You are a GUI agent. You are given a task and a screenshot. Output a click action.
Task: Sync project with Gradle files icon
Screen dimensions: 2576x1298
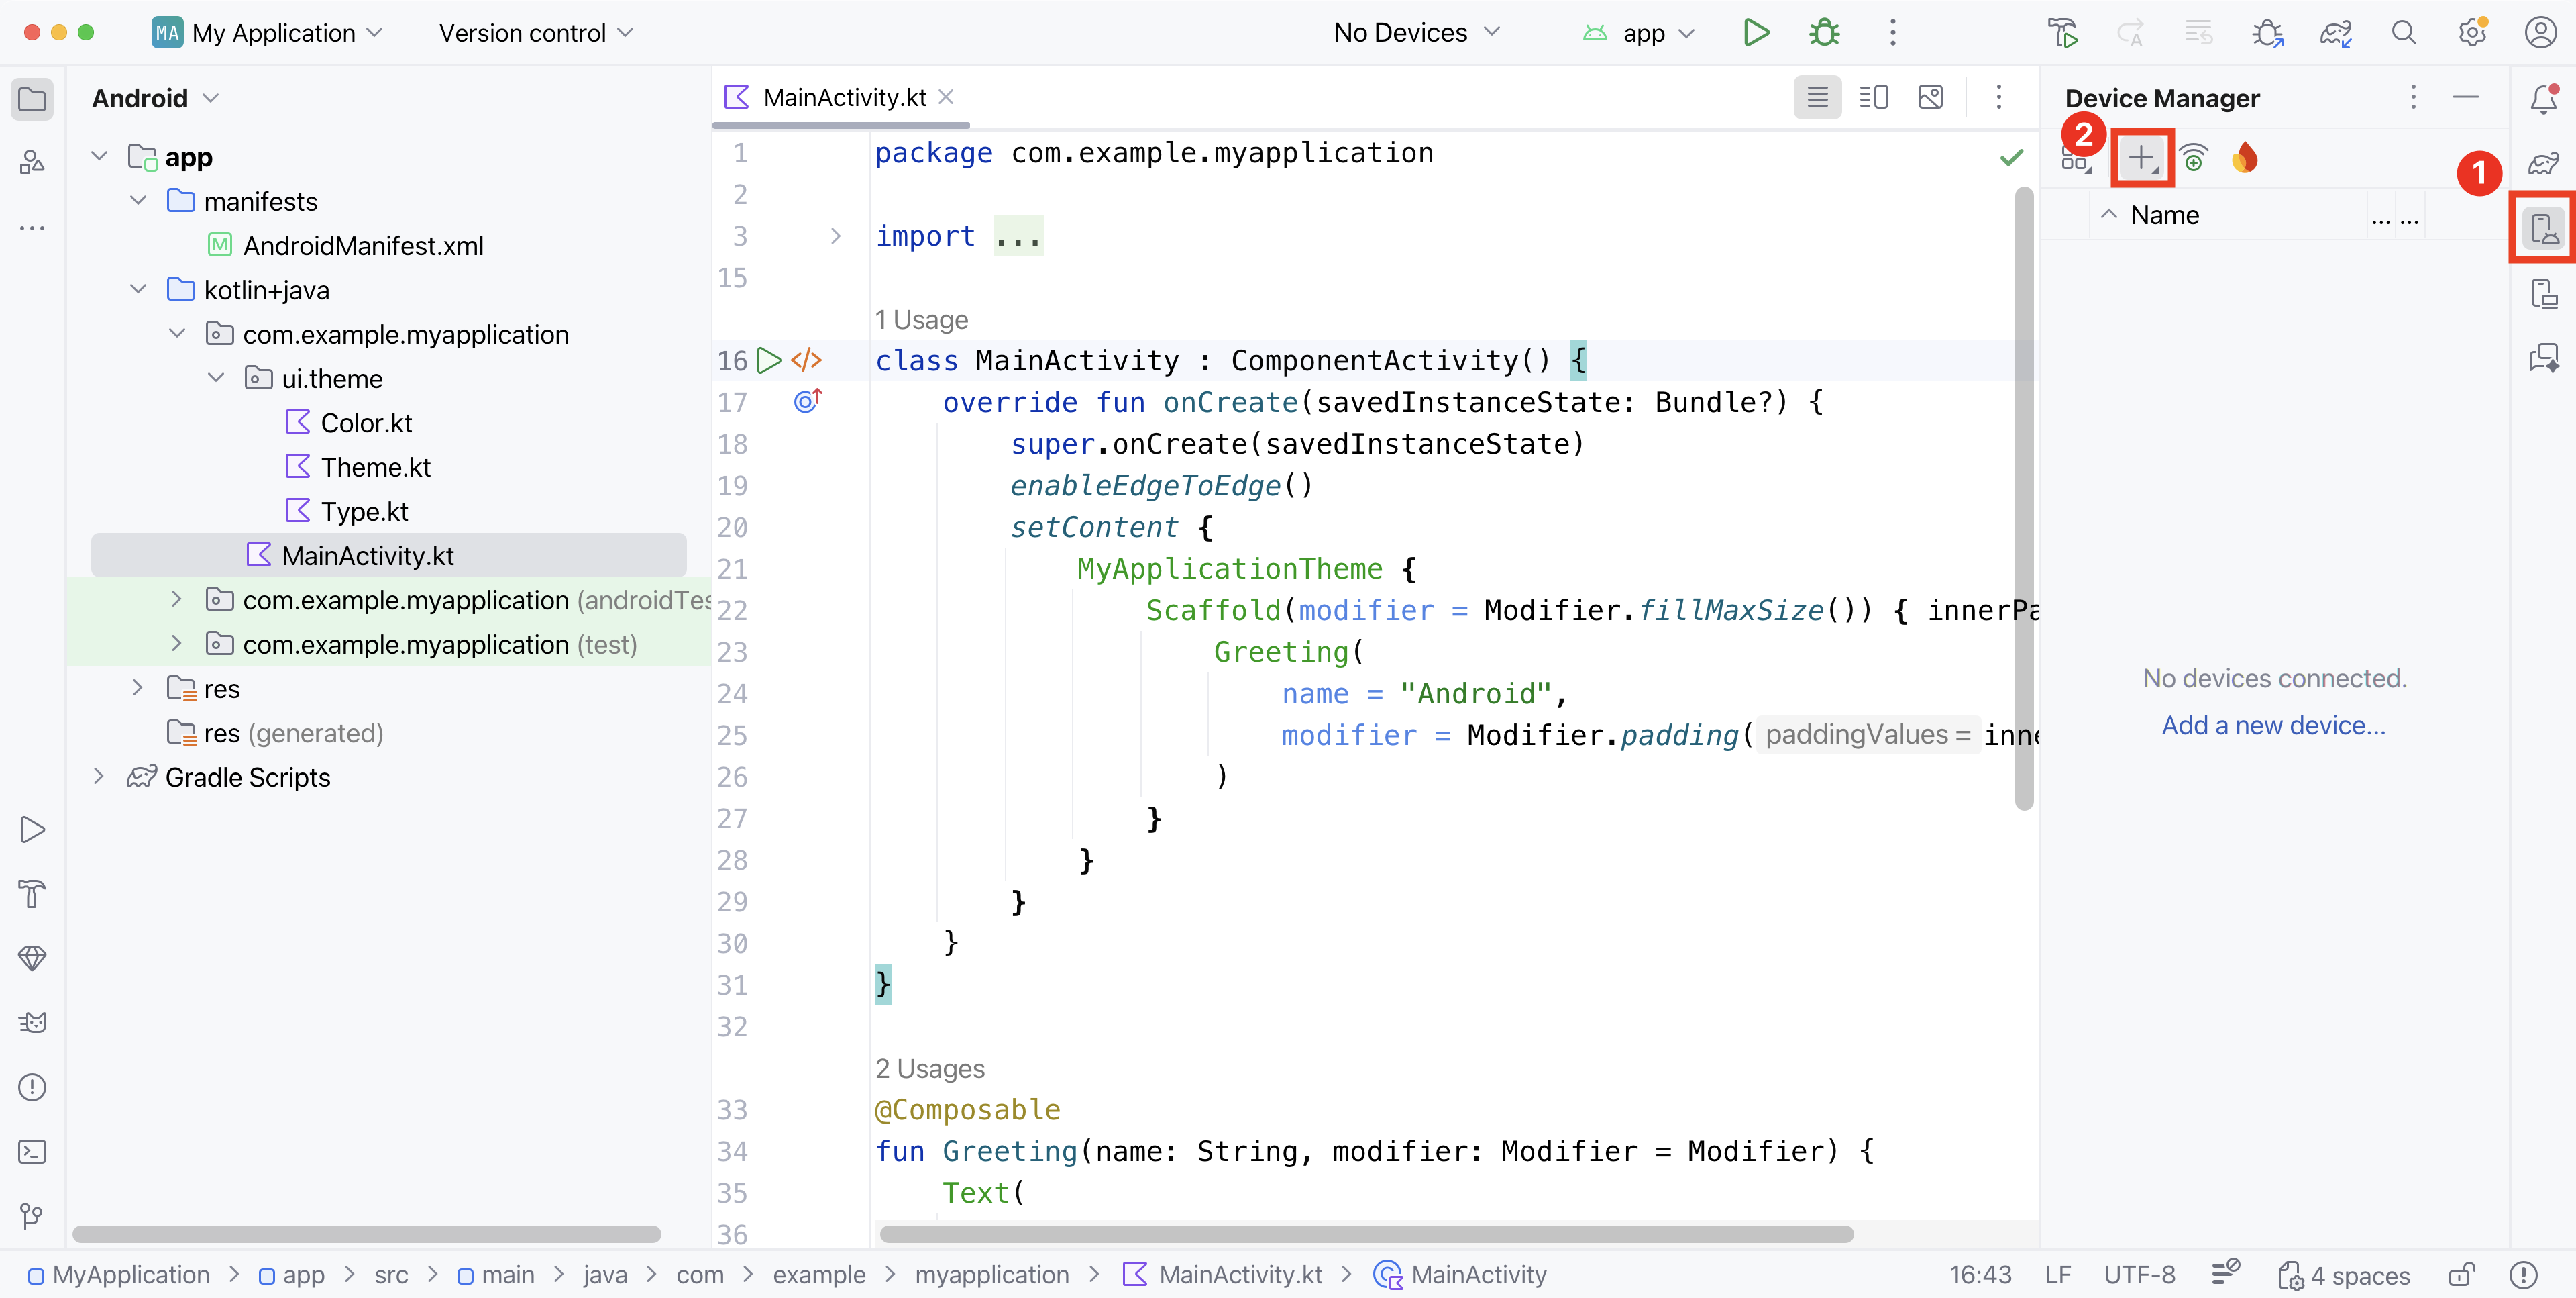[2335, 33]
